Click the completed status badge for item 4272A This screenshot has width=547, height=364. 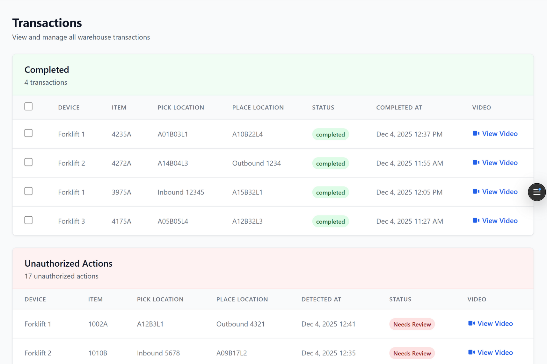(330, 164)
